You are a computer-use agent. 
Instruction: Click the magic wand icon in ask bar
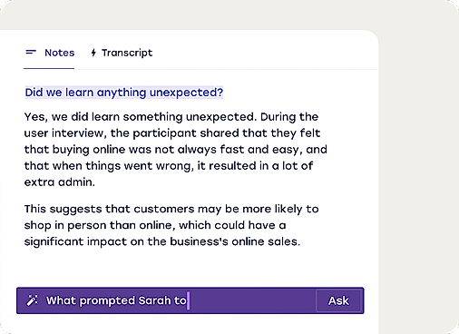pyautogui.click(x=32, y=300)
